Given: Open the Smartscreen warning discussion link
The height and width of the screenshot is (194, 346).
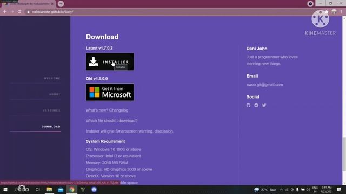Looking at the screenshot, I should pos(164,131).
